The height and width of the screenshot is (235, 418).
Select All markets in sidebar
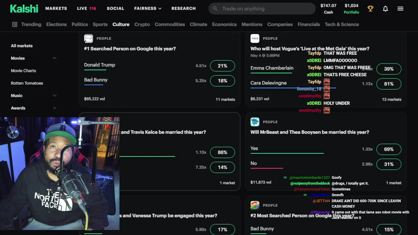point(22,46)
